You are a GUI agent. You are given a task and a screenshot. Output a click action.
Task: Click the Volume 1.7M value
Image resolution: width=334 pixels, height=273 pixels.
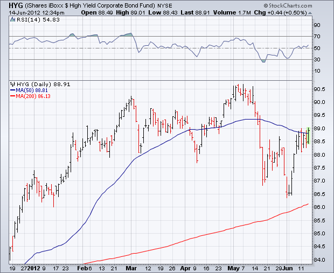tap(232, 13)
